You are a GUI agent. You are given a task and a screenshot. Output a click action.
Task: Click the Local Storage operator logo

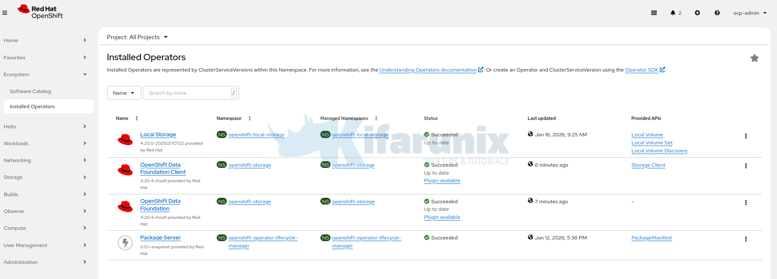125,139
